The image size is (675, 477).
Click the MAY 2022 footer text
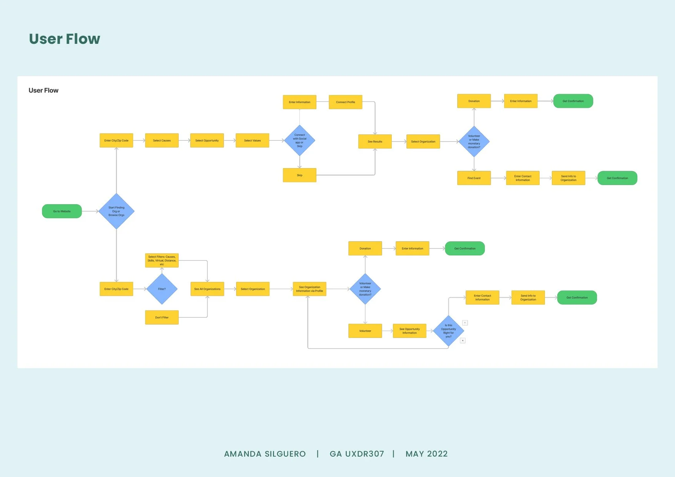pos(426,454)
